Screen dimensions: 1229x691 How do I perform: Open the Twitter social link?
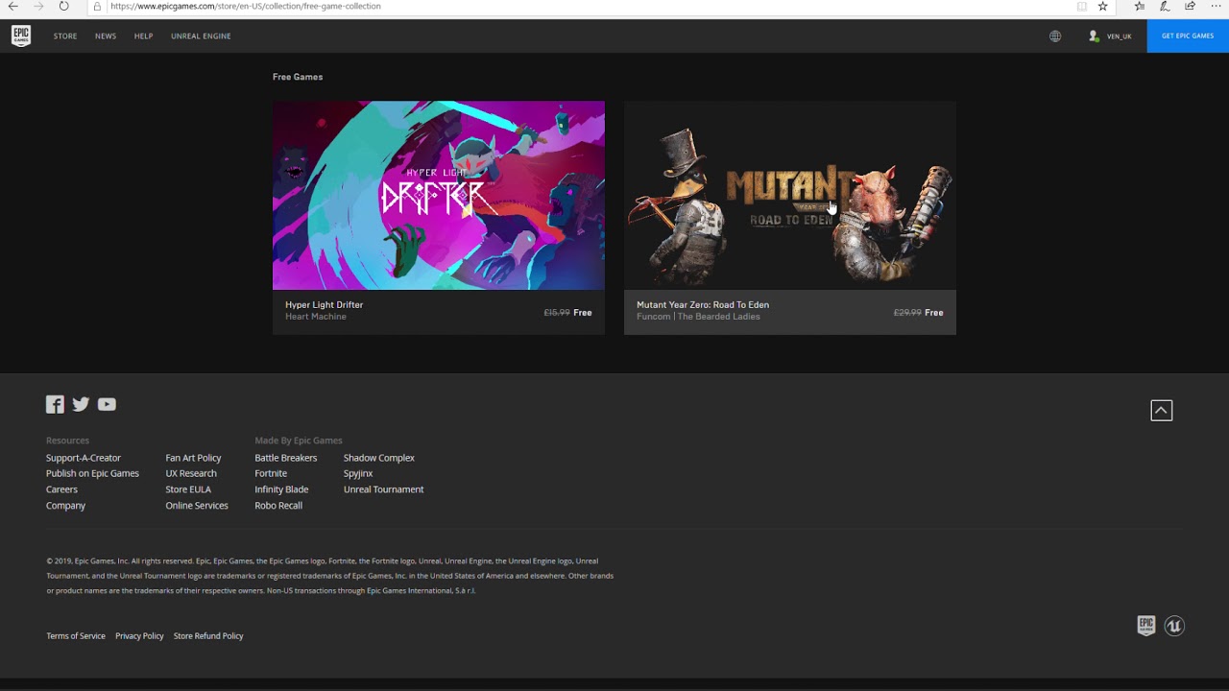click(81, 404)
